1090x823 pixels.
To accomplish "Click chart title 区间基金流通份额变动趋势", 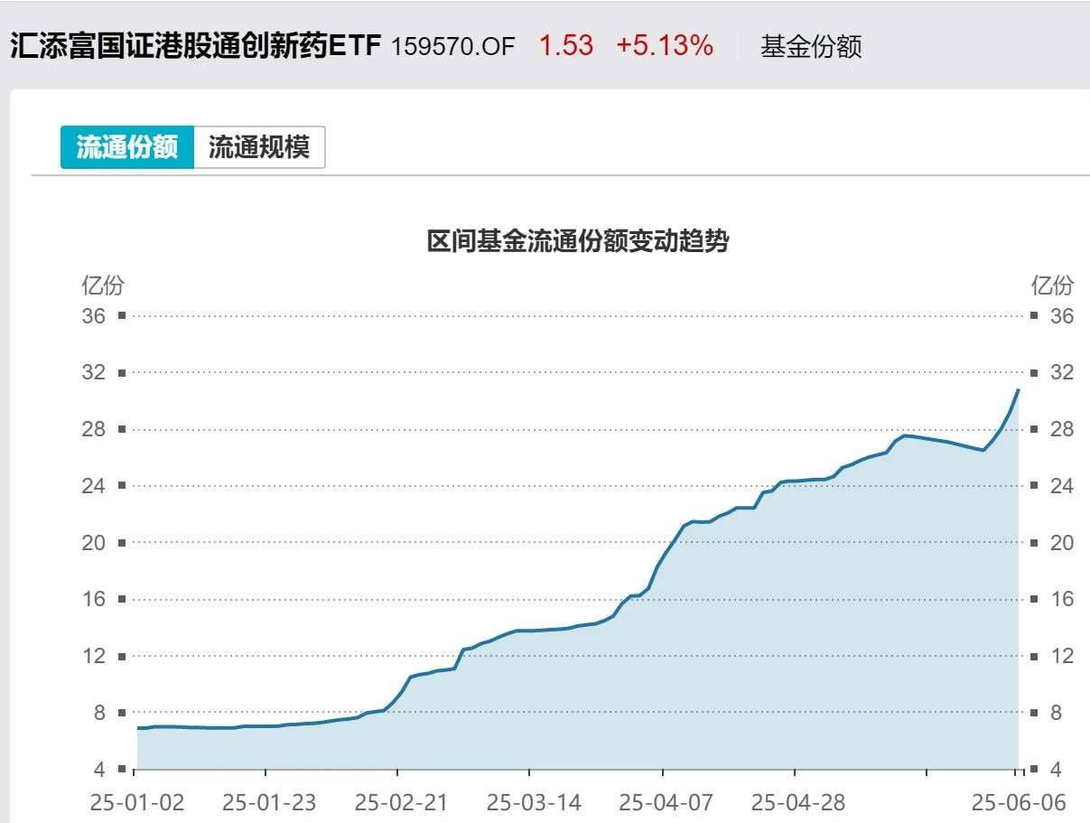I will click(577, 241).
